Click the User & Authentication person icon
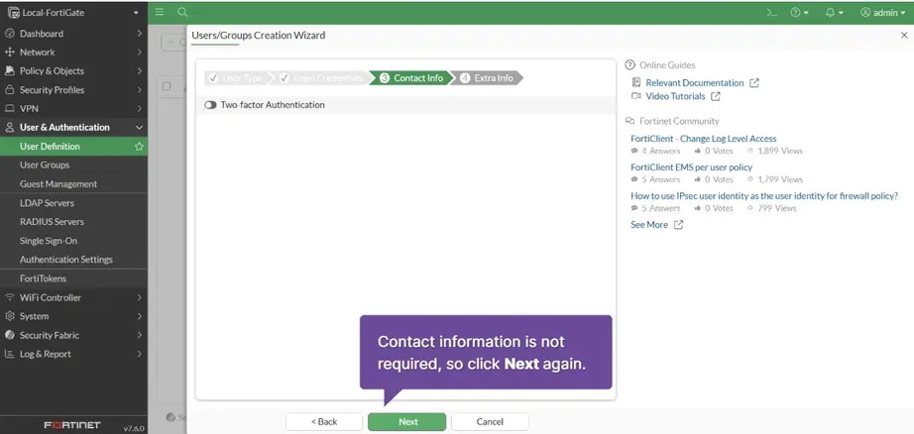The height and width of the screenshot is (434, 914). 9,127
